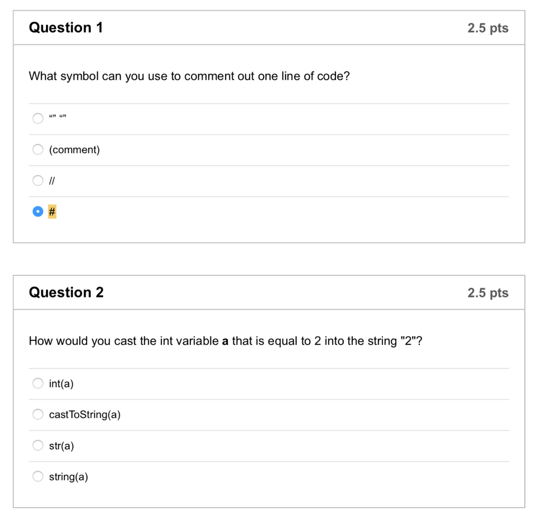Click the // answer label text
This screenshot has width=540, height=525.
pyautogui.click(x=52, y=180)
